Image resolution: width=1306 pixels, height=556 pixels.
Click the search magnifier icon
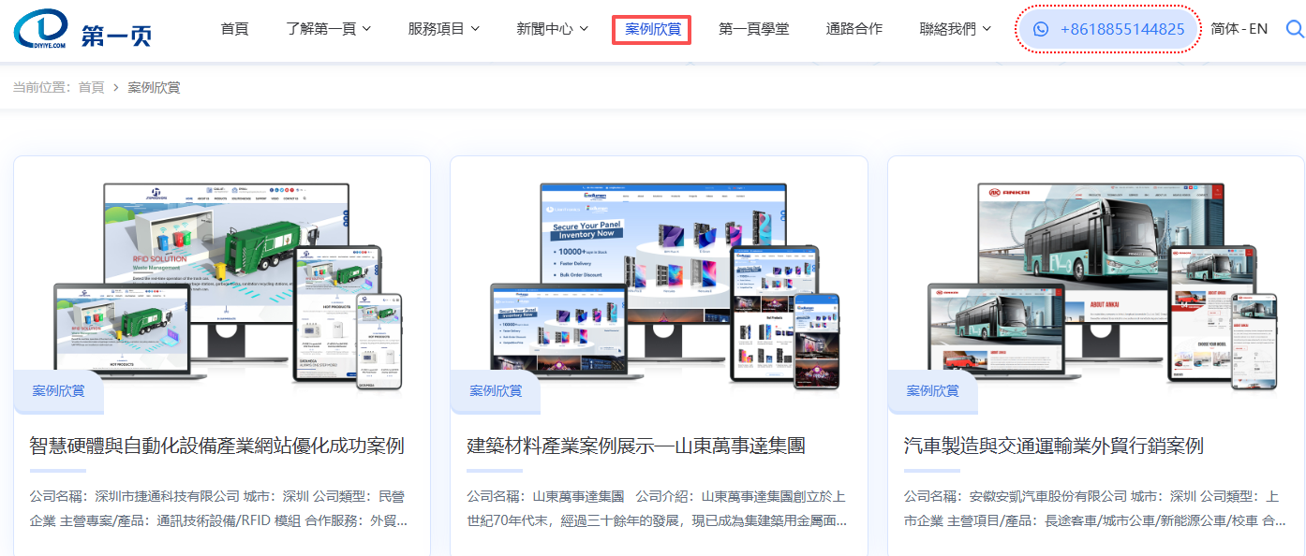pyautogui.click(x=1294, y=29)
